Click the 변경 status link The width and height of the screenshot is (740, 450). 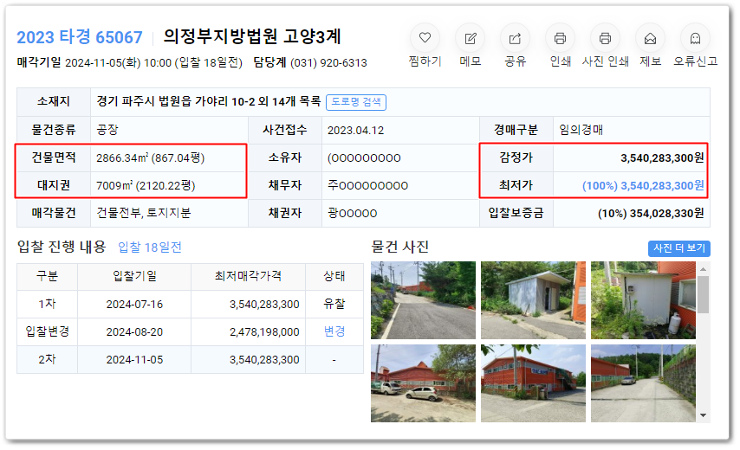point(334,331)
